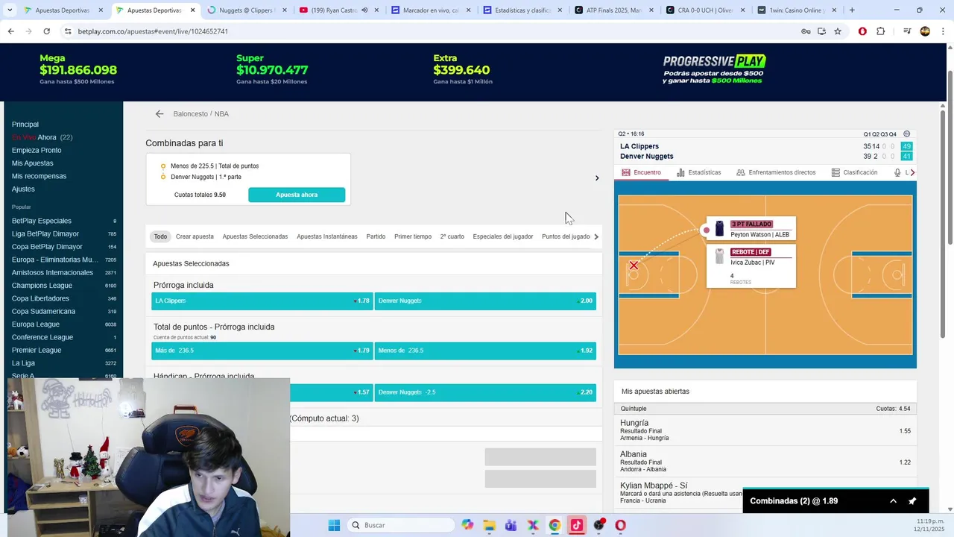Open the Windows Start menu

click(x=334, y=525)
